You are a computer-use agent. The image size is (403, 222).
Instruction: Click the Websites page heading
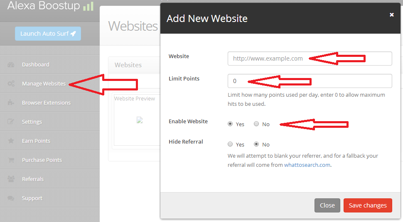click(133, 26)
